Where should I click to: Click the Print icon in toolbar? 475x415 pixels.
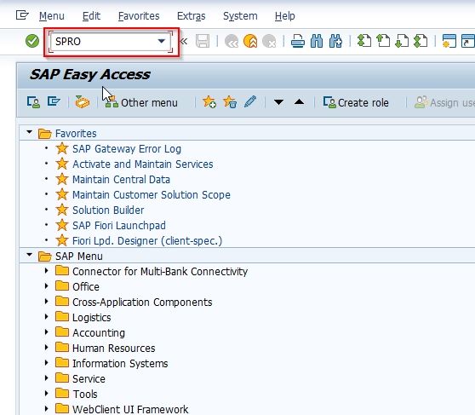(x=298, y=41)
